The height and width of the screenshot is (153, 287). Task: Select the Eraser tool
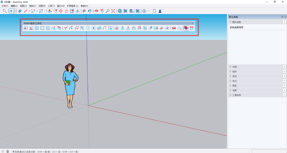tap(20, 11)
